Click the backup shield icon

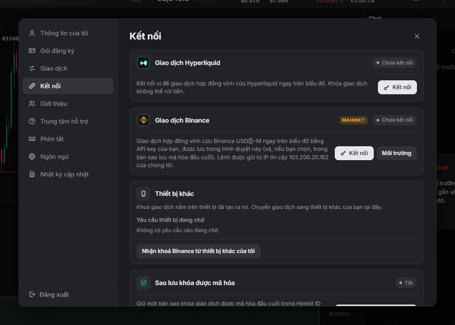pyautogui.click(x=143, y=283)
